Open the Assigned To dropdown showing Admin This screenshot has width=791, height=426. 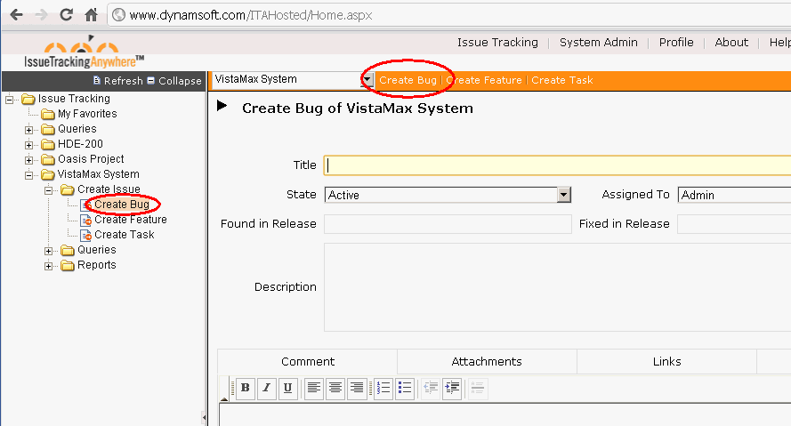(x=735, y=195)
